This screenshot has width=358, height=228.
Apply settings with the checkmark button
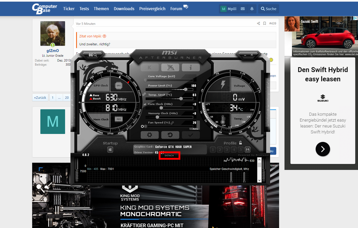[191, 135]
